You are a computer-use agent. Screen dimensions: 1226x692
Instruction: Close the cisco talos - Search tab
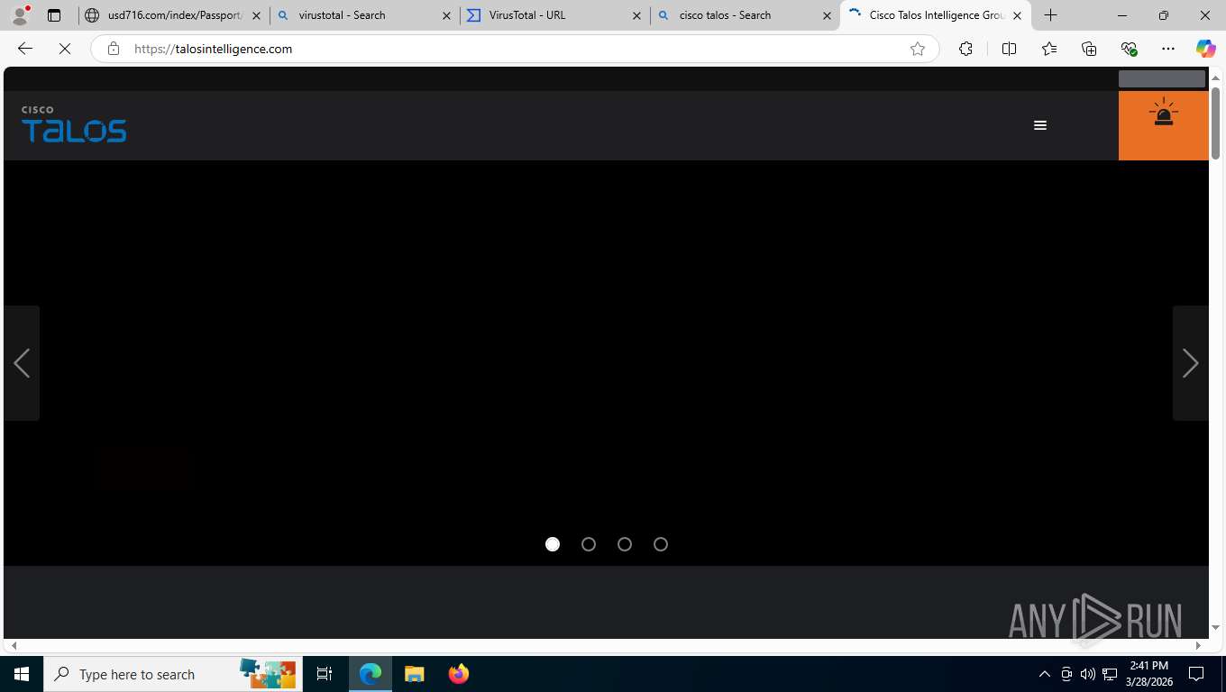[828, 15]
